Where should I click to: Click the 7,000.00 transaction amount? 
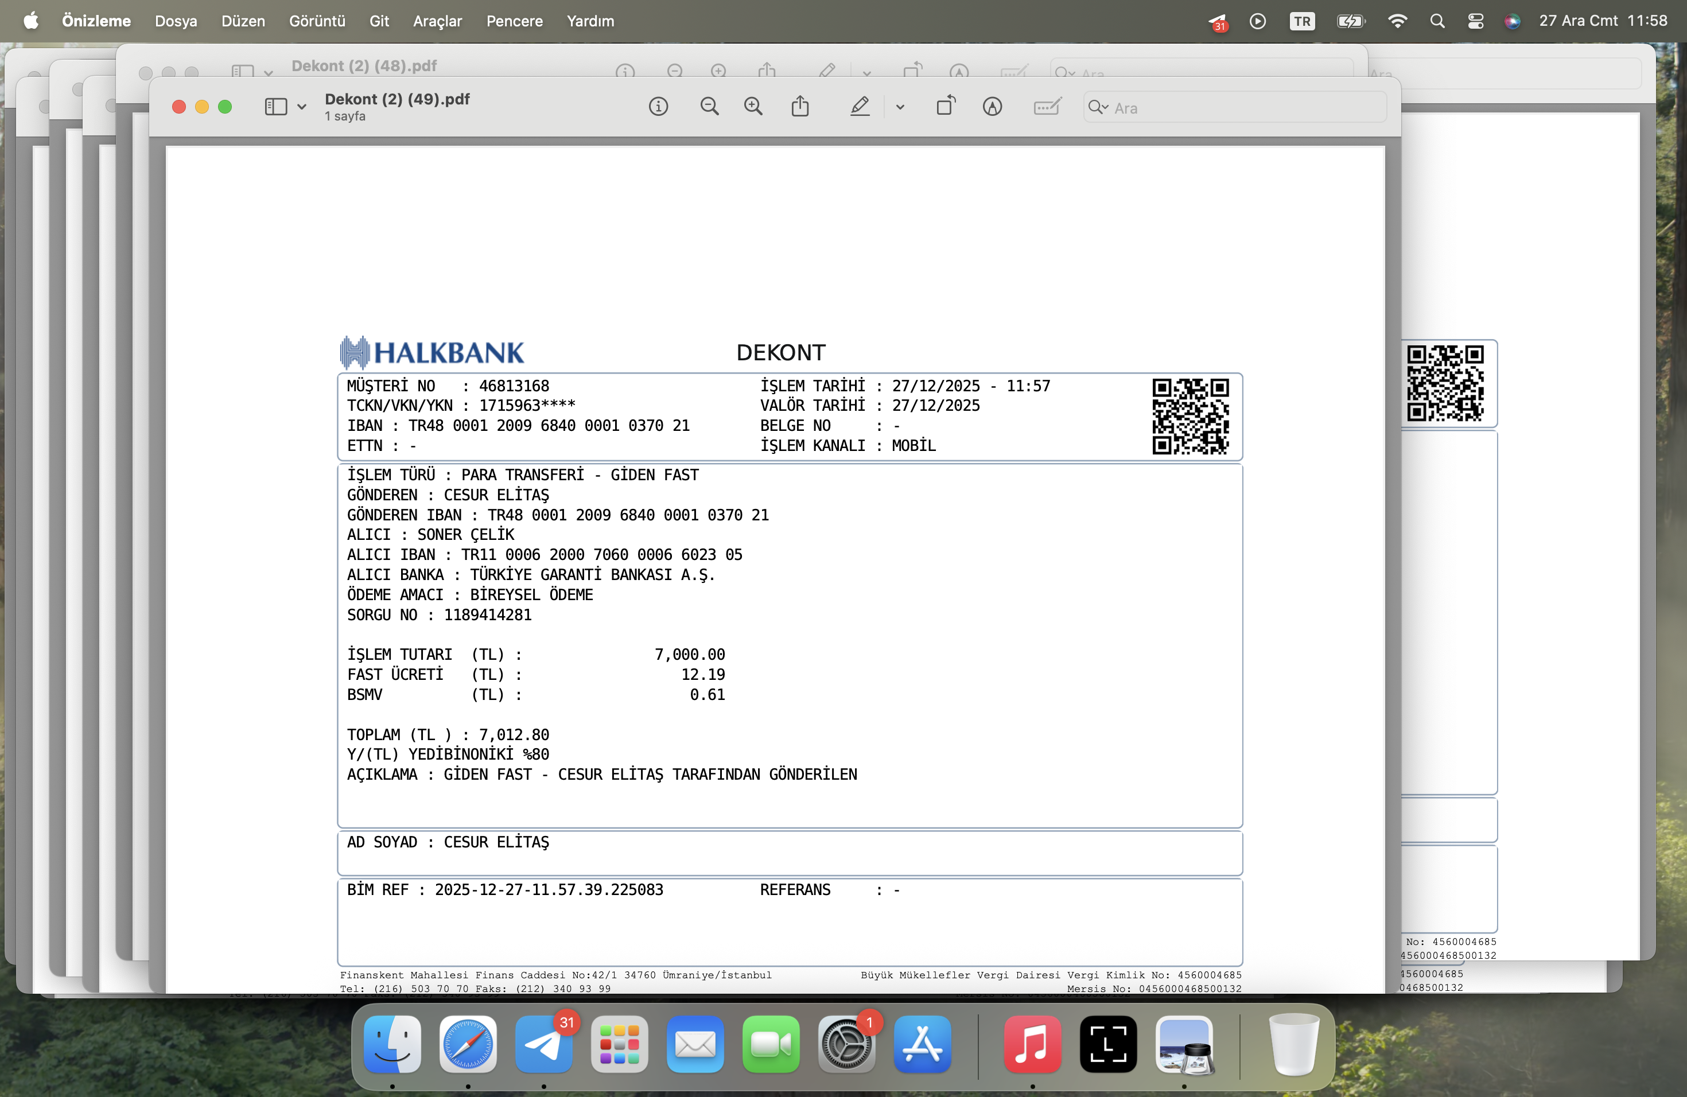coord(690,655)
